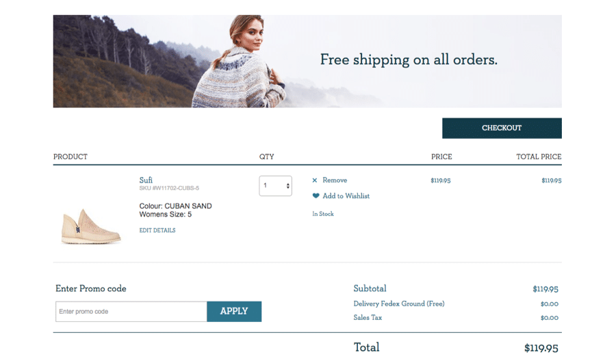Click the QTY column header
Image resolution: width=616 pixels, height=361 pixels.
(x=266, y=157)
